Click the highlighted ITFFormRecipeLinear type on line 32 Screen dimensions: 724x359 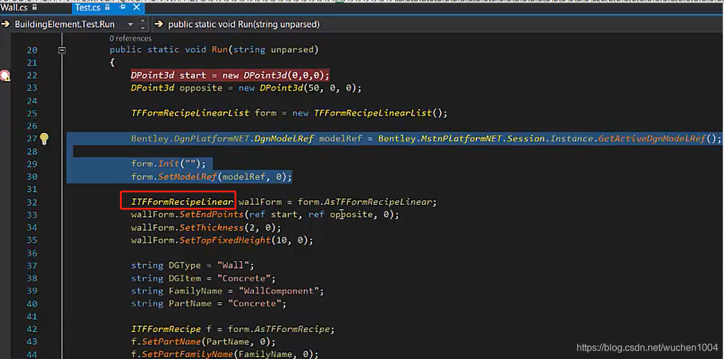click(x=182, y=202)
